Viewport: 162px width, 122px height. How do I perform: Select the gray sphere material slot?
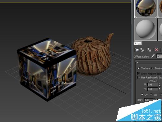click(145, 30)
